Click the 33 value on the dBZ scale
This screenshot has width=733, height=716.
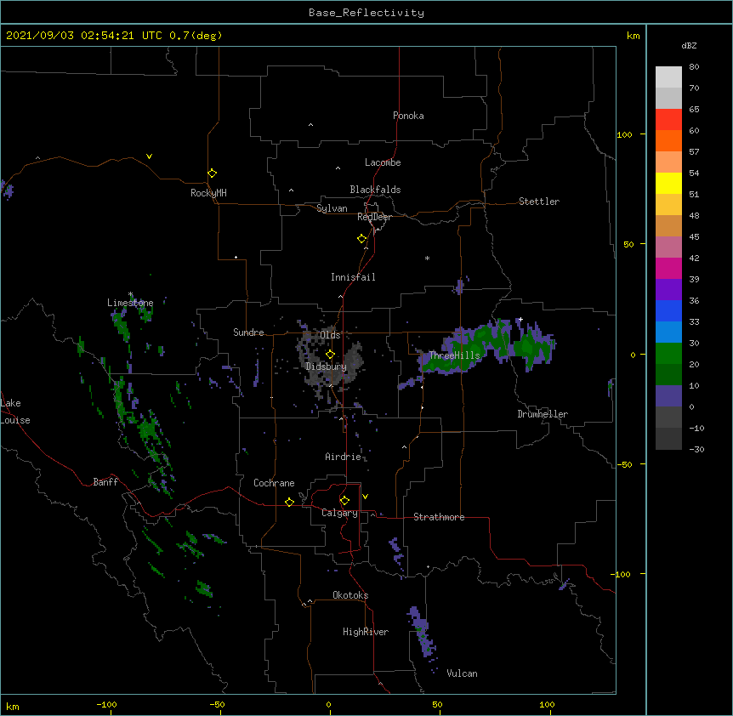[x=694, y=321]
